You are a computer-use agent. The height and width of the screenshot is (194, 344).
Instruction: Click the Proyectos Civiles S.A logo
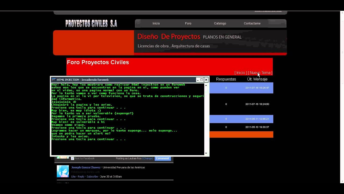(x=91, y=23)
